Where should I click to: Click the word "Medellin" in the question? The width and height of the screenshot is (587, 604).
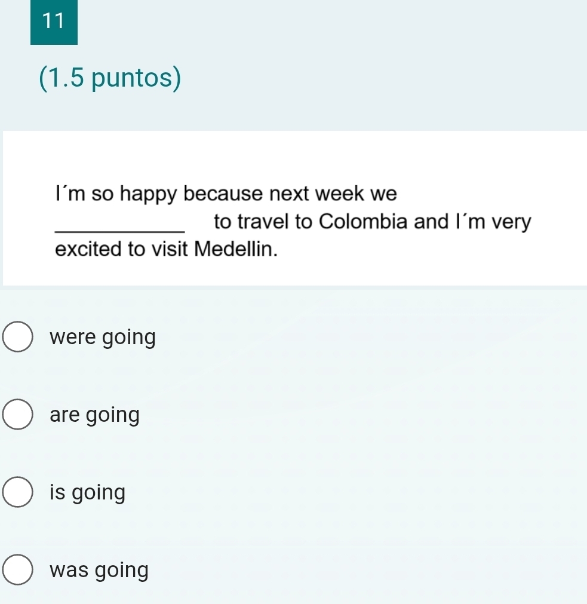pos(235,248)
